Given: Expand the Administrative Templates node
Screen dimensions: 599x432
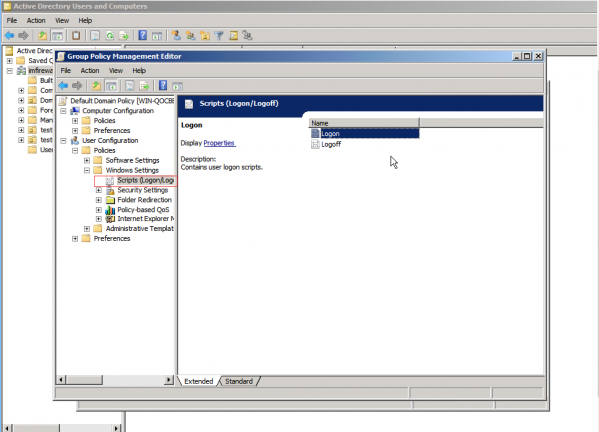Looking at the screenshot, I should pos(87,229).
